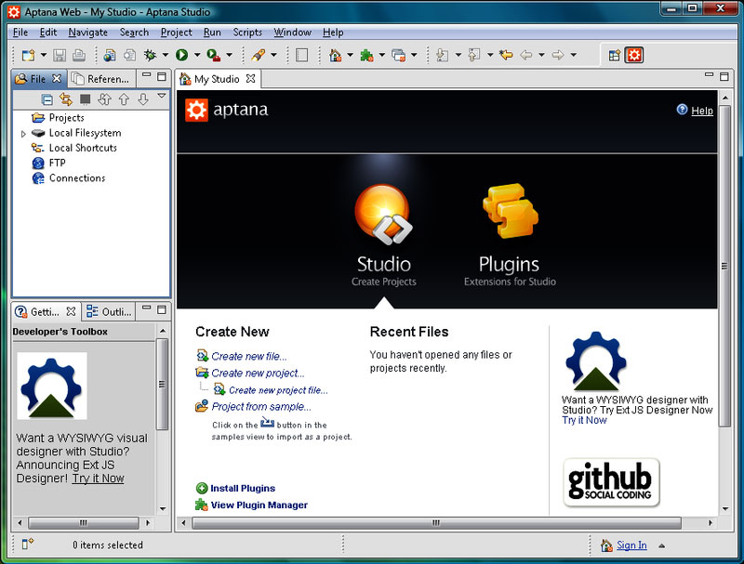Click the Debug bug icon in toolbar
The height and width of the screenshot is (564, 744).
tap(150, 56)
